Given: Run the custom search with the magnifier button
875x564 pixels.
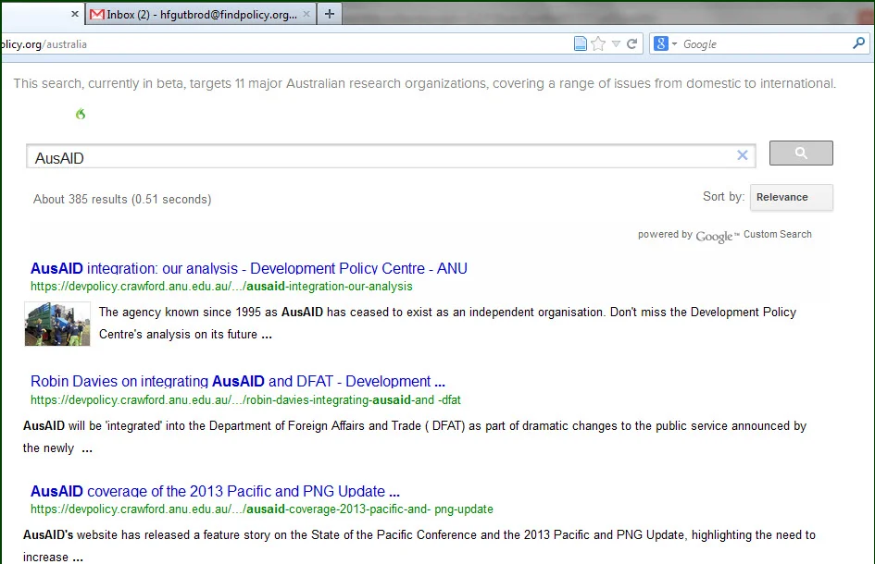Looking at the screenshot, I should click(x=801, y=153).
